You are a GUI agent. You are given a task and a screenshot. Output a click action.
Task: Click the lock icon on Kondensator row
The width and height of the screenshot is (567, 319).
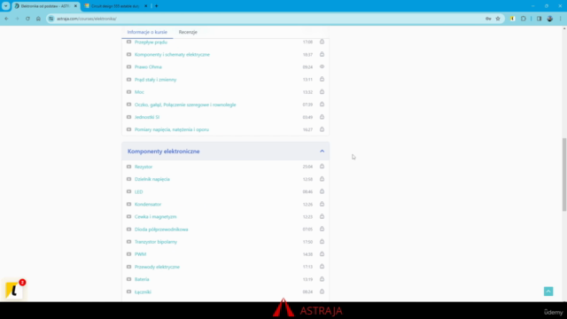click(x=322, y=204)
